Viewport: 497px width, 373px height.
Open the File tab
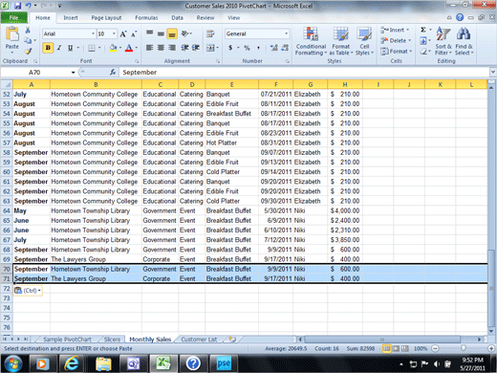tap(13, 17)
